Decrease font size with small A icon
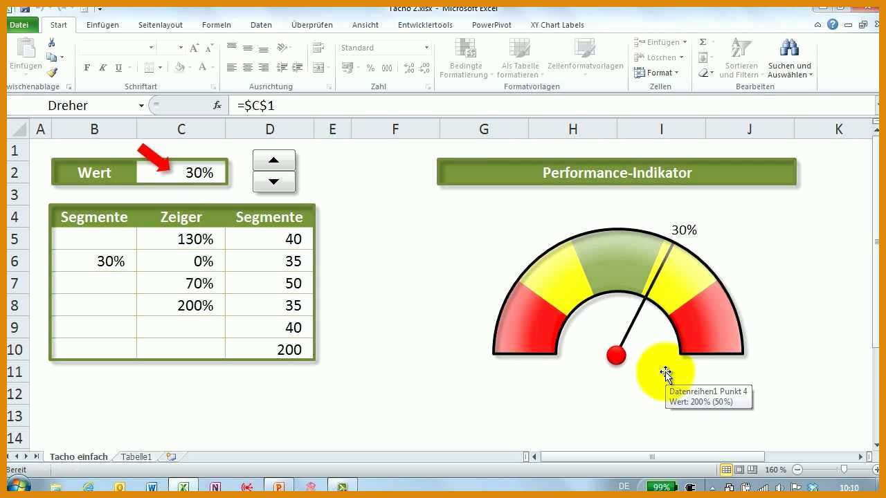This screenshot has height=498, width=886. coord(209,48)
